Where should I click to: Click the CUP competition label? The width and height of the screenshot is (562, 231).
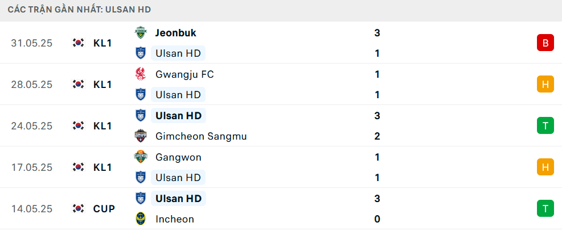(104, 209)
